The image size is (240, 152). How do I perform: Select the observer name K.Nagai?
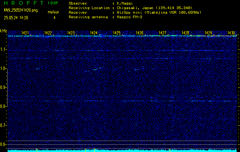point(126,3)
